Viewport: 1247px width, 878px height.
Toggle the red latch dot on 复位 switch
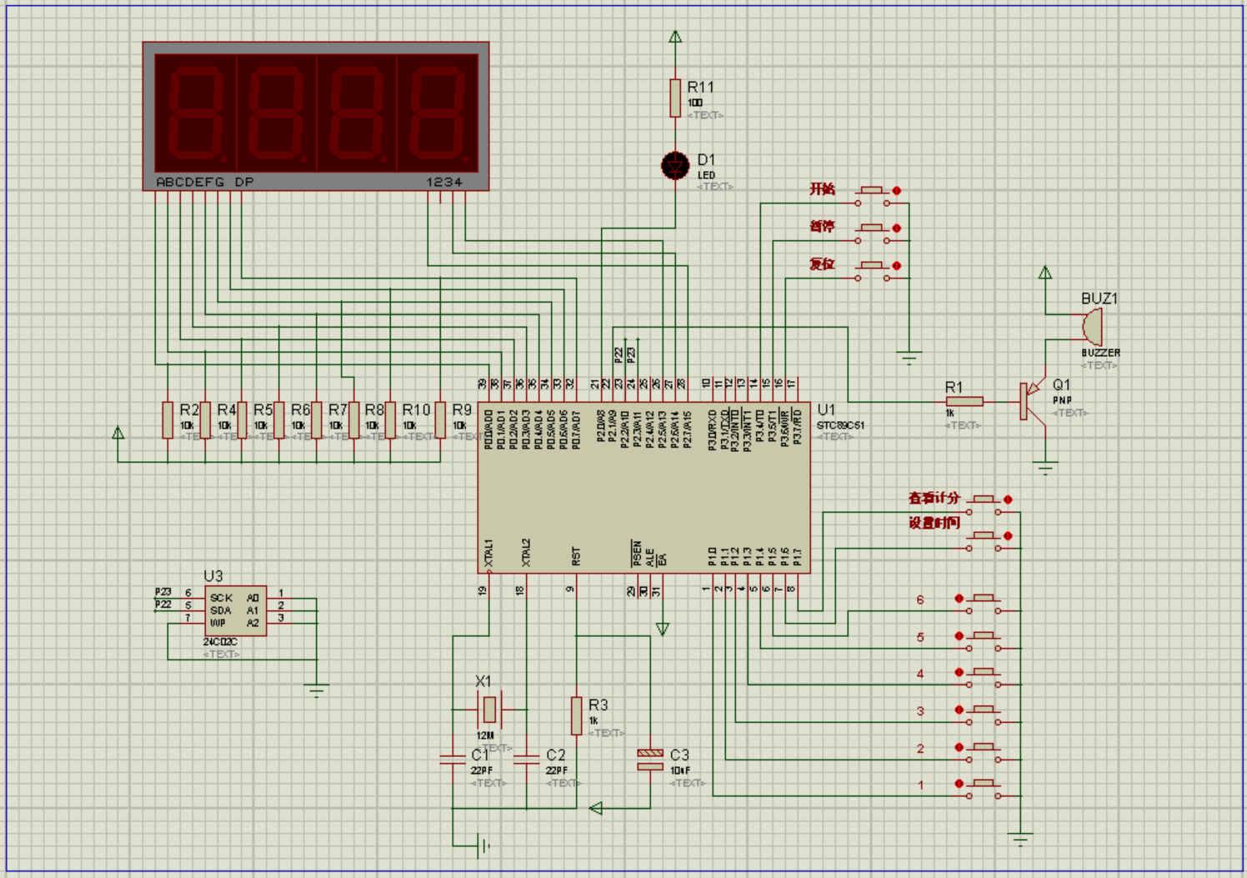(897, 266)
